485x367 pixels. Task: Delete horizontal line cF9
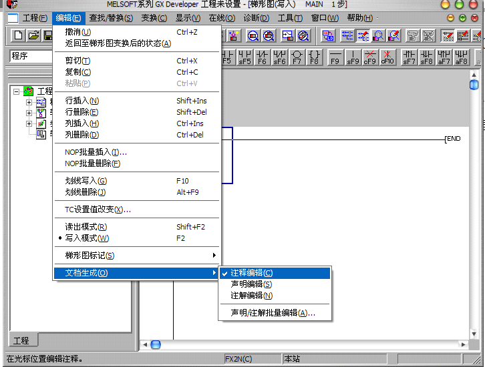tap(370, 57)
